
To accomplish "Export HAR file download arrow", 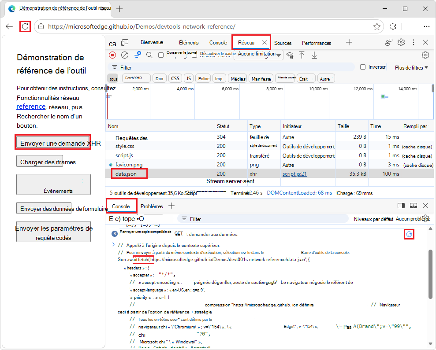I will point(314,55).
